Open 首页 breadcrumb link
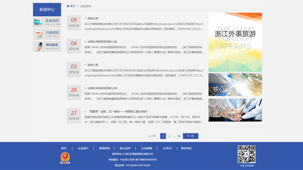 [73, 6]
